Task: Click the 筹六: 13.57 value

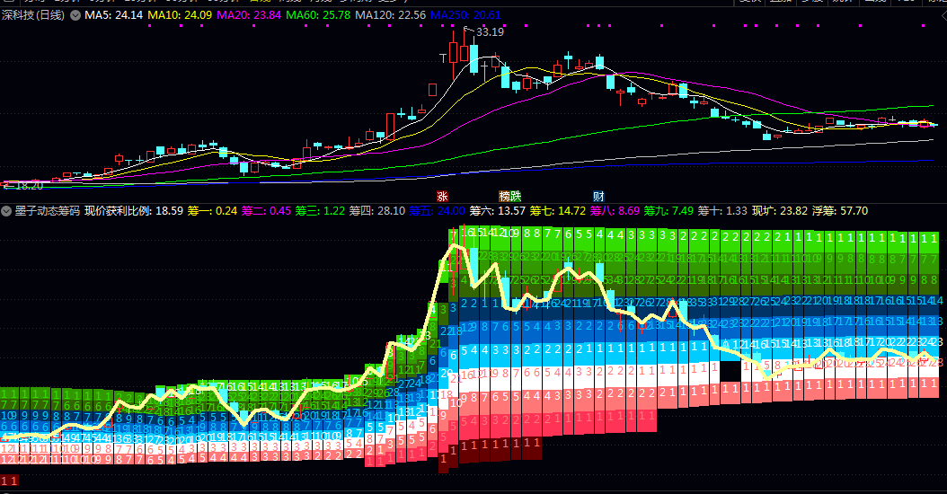Action: point(497,211)
